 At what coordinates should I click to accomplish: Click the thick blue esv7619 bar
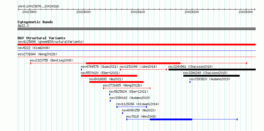[x=171, y=119]
